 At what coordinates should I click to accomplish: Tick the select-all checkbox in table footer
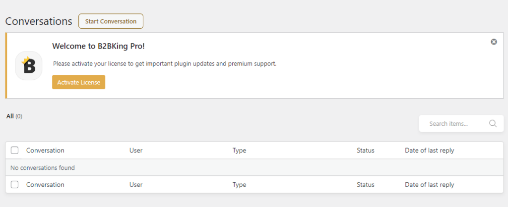14,185
